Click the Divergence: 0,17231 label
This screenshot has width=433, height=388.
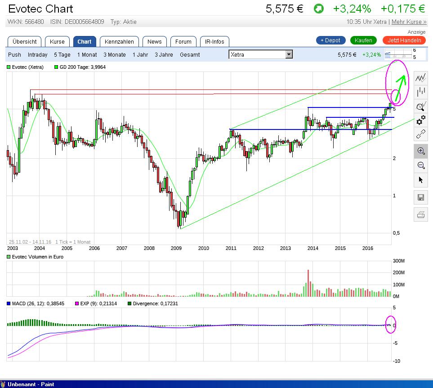(x=156, y=303)
